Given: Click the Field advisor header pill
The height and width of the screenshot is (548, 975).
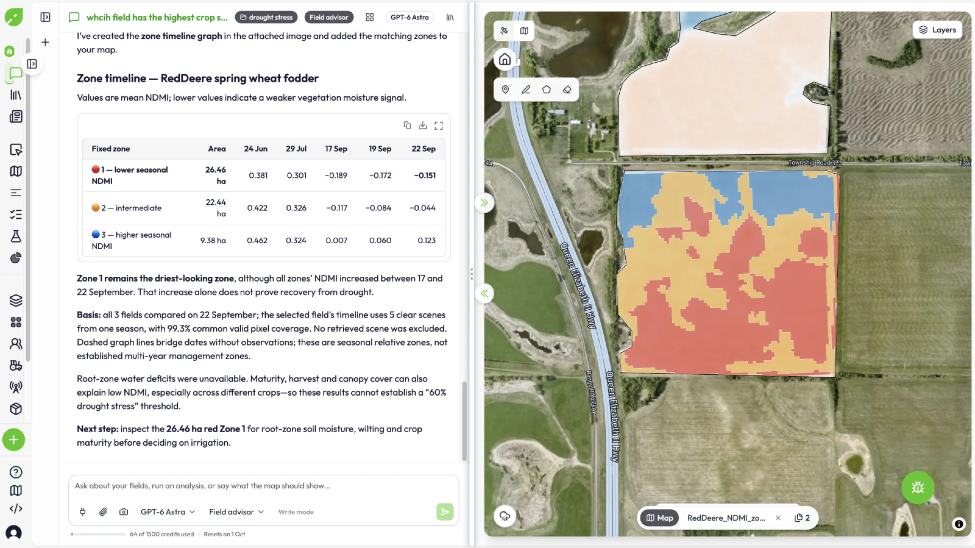Looking at the screenshot, I should click(x=329, y=17).
